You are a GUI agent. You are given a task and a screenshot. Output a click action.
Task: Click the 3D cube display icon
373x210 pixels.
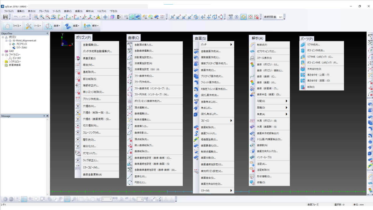pyautogui.click(x=112, y=17)
